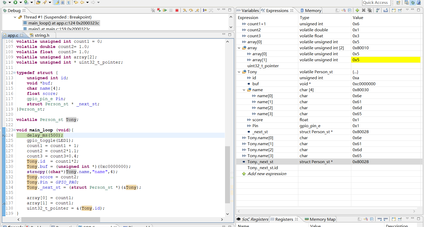The height and width of the screenshot is (227, 424).
Task: Collapse Thread #1 tree node
Action: pyautogui.click(x=15, y=17)
